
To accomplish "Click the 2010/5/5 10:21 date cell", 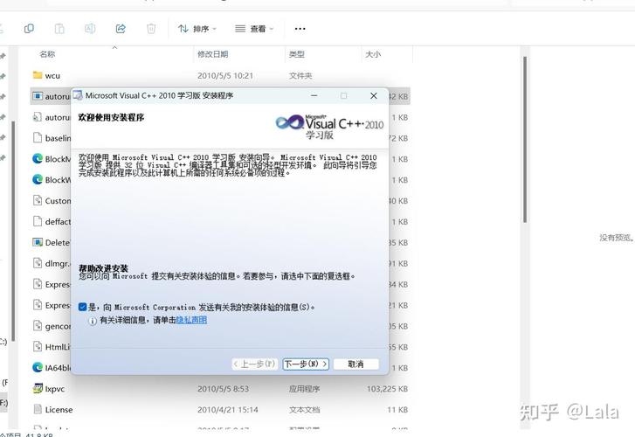I will [x=225, y=75].
